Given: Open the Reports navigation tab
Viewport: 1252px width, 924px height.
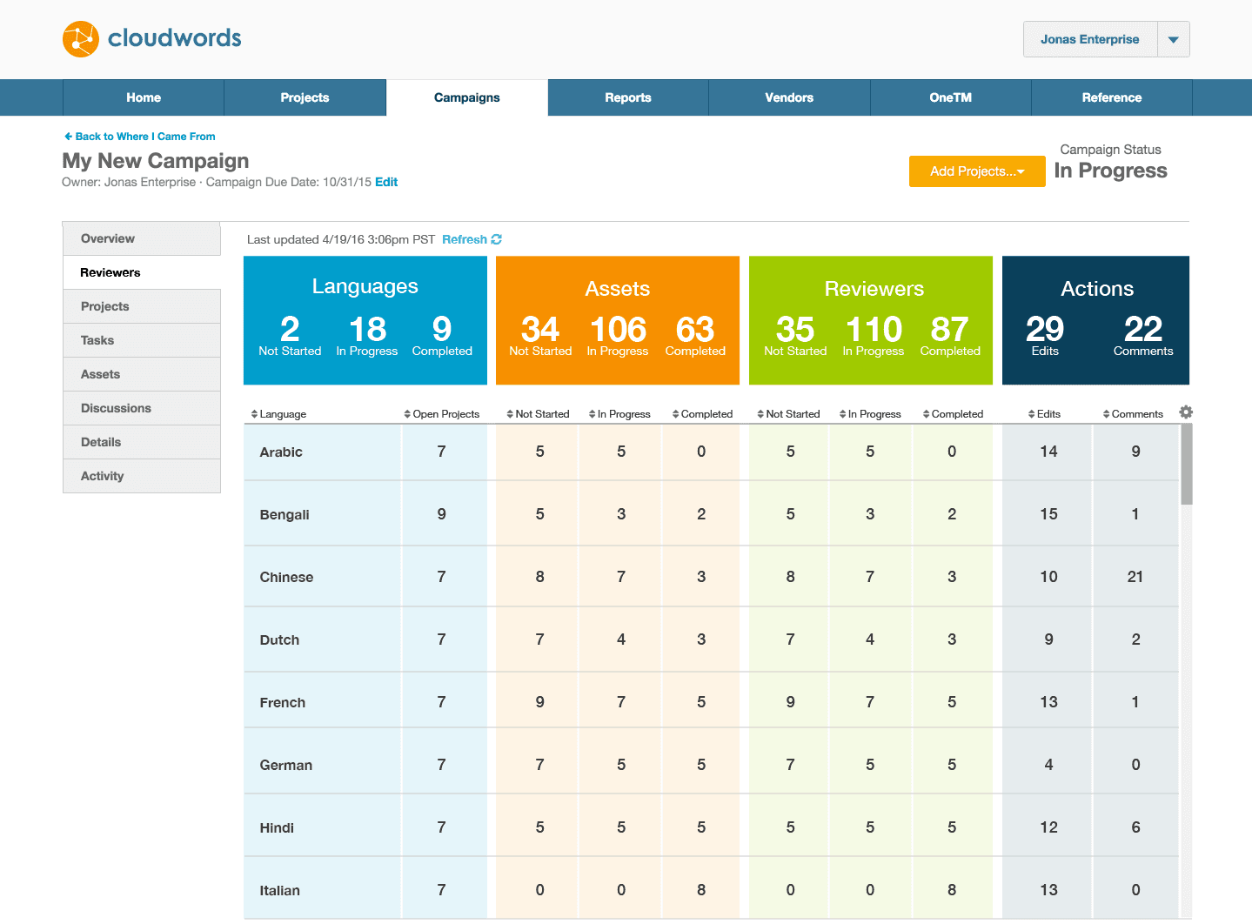Looking at the screenshot, I should pos(628,97).
